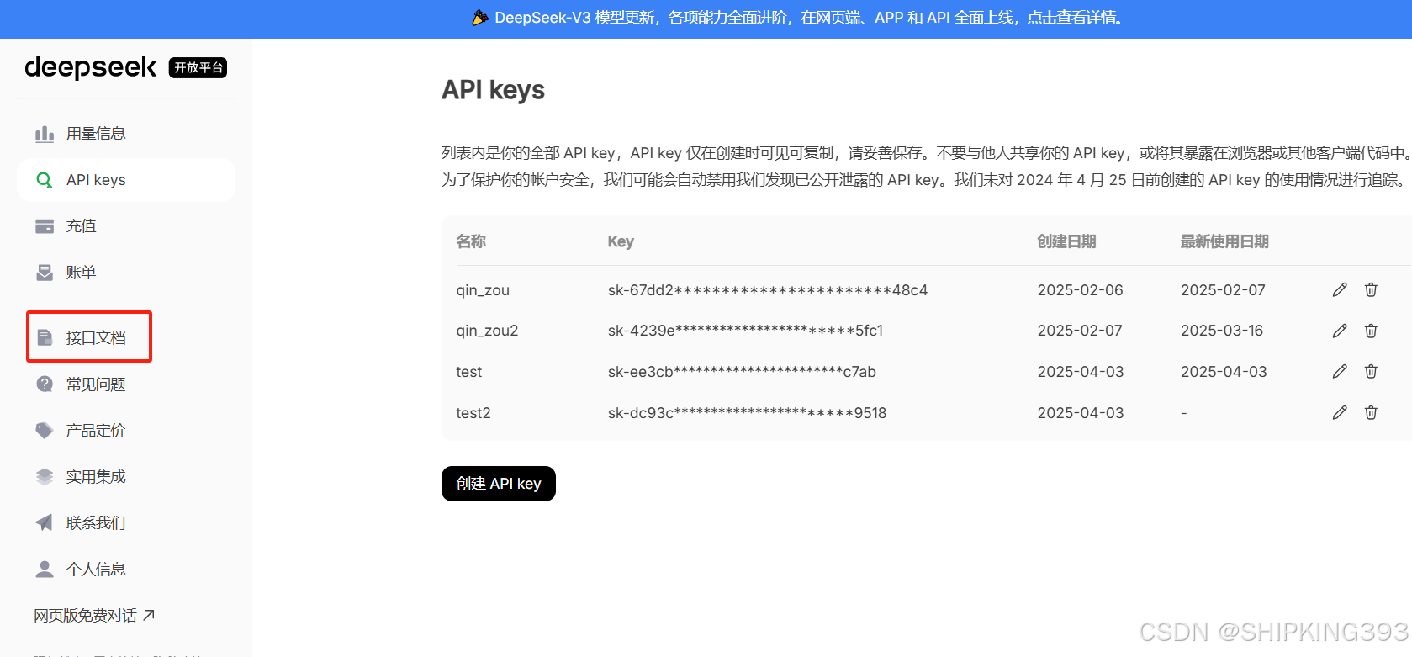
Task: Open 个人信息 profile page
Action: 126,570
